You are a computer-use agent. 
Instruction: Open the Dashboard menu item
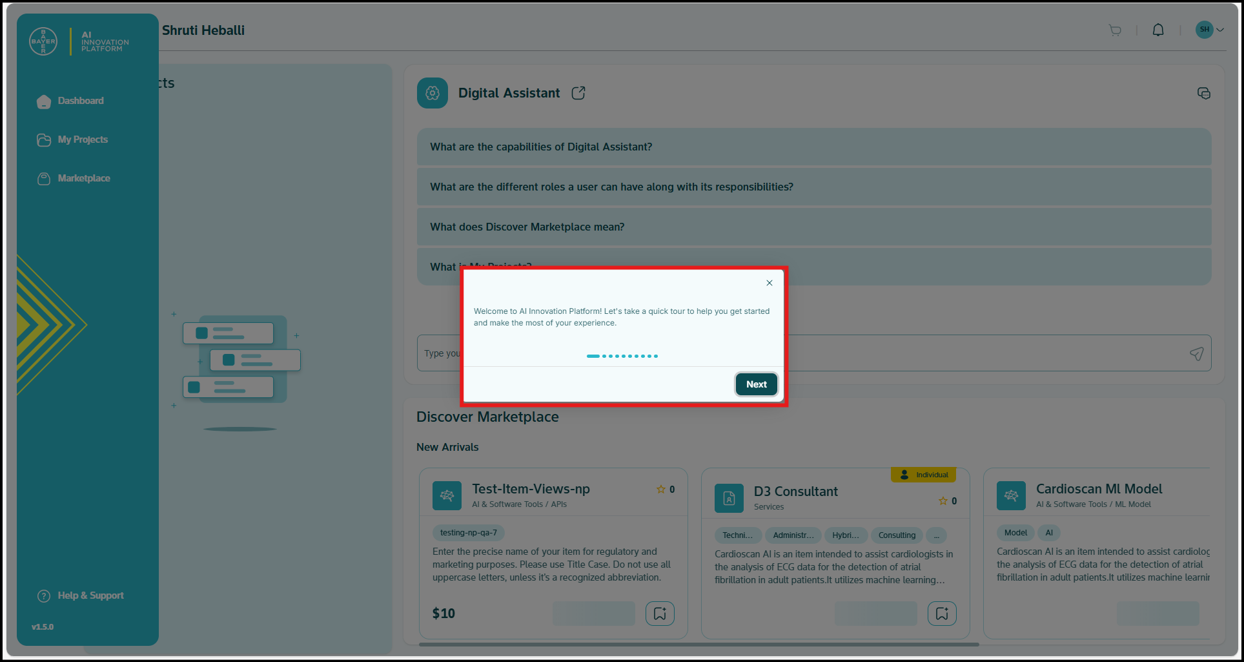[81, 101]
